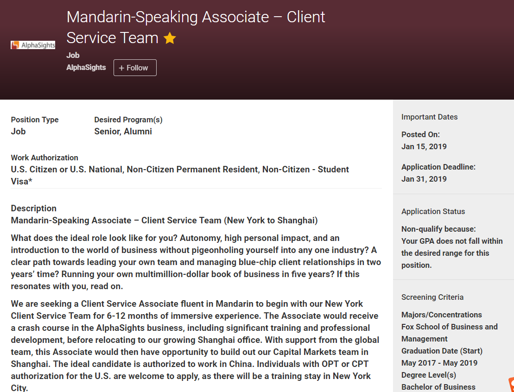The width and height of the screenshot is (514, 392).
Task: Click the Description heading
Action: (34, 209)
